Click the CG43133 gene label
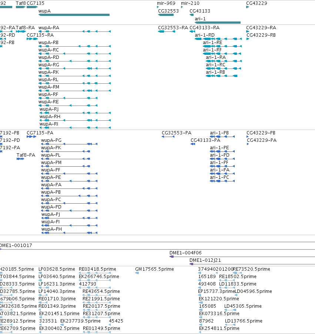The image size is (315, 334). click(x=200, y=11)
